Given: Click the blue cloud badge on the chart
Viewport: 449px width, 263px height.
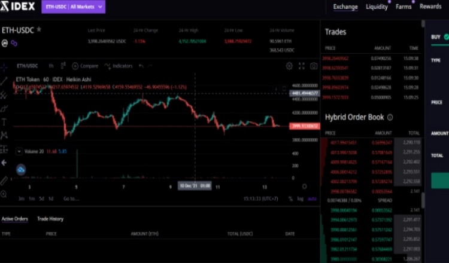Looking at the screenshot, I should tap(21, 170).
